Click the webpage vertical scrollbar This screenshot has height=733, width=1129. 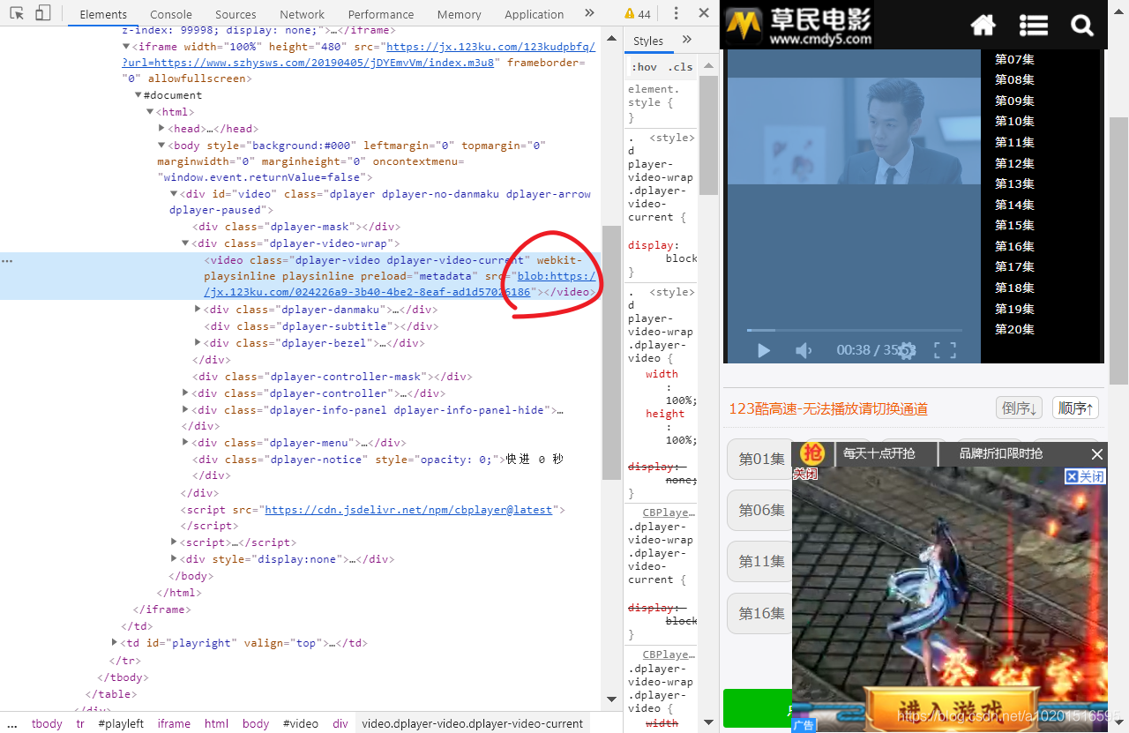tap(1118, 251)
